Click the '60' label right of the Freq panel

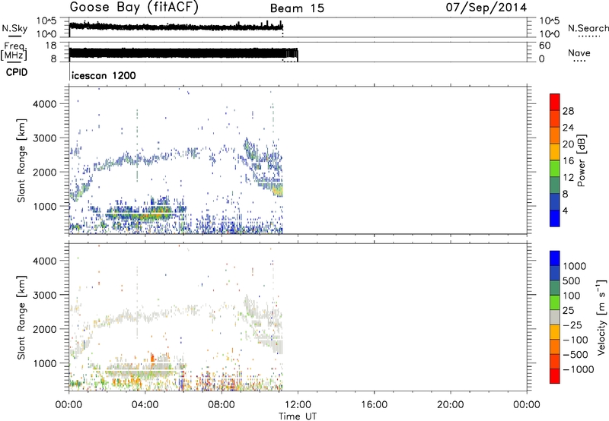coord(544,46)
